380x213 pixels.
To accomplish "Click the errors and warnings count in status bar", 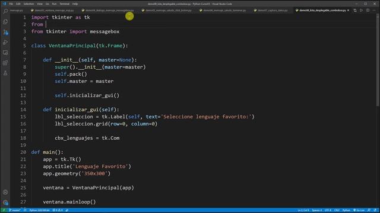I will click(58, 211).
